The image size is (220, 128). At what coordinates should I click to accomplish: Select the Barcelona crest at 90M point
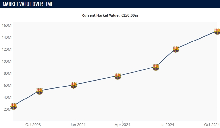tap(156, 68)
